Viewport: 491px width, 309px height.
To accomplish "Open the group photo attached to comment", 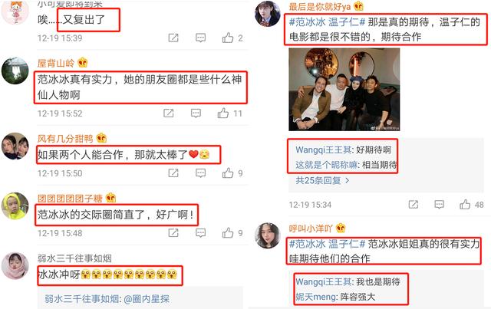I will point(344,89).
